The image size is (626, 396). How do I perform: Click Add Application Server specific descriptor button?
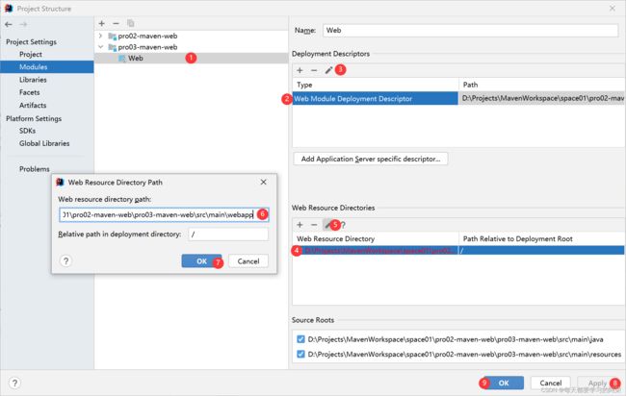(371, 159)
